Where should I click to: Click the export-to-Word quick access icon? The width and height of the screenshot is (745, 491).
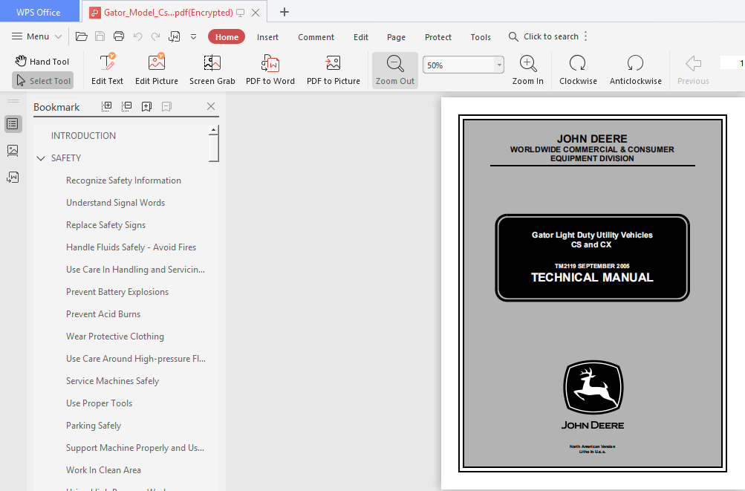point(175,36)
